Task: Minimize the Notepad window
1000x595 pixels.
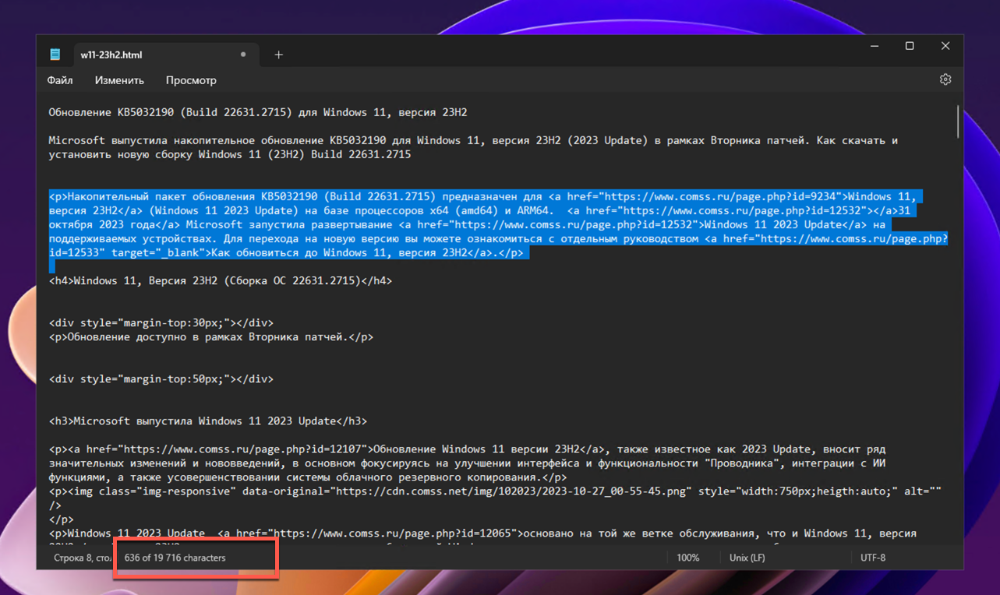Action: click(874, 47)
